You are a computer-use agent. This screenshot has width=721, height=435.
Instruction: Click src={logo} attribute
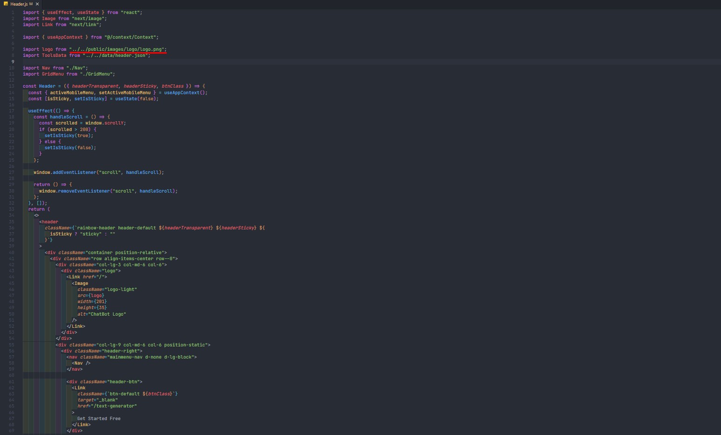[91, 296]
